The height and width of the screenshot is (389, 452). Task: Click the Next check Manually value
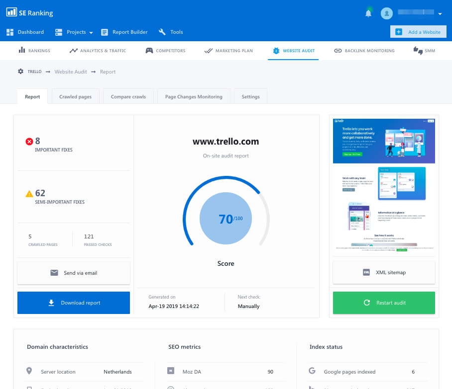pyautogui.click(x=248, y=306)
